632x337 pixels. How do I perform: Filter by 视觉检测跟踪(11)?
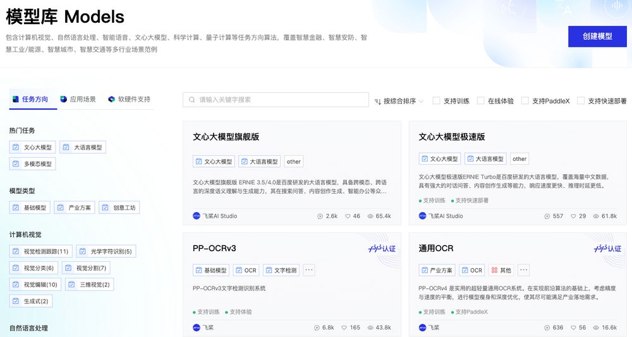[40, 251]
